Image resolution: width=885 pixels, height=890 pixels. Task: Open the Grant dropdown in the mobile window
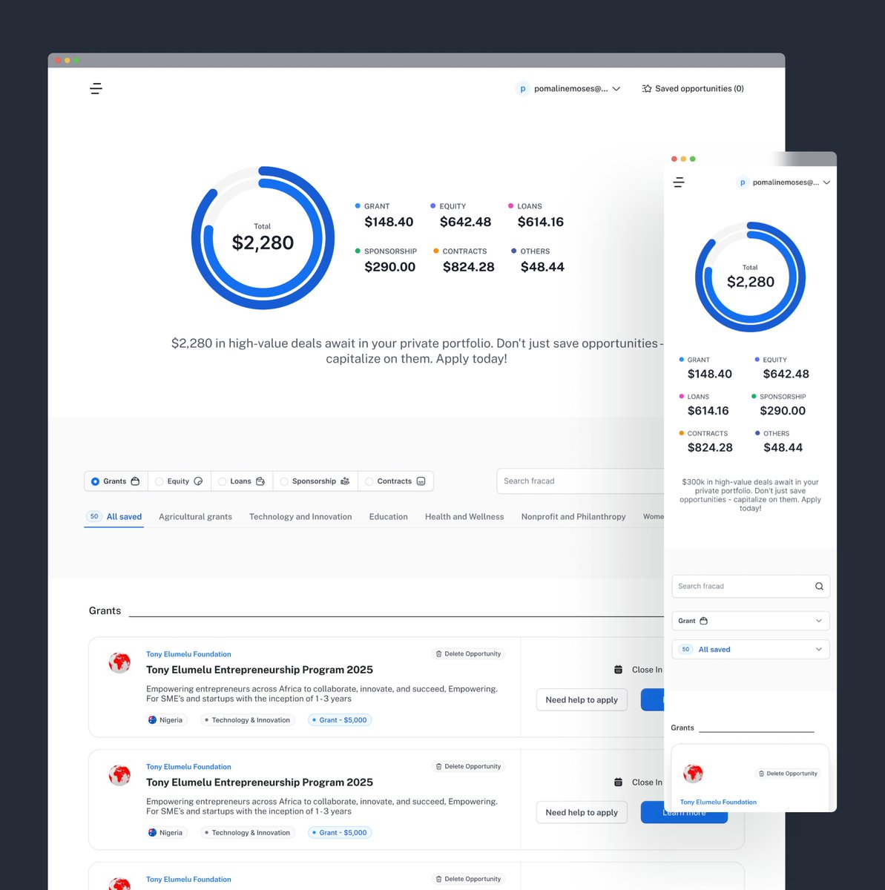[750, 621]
